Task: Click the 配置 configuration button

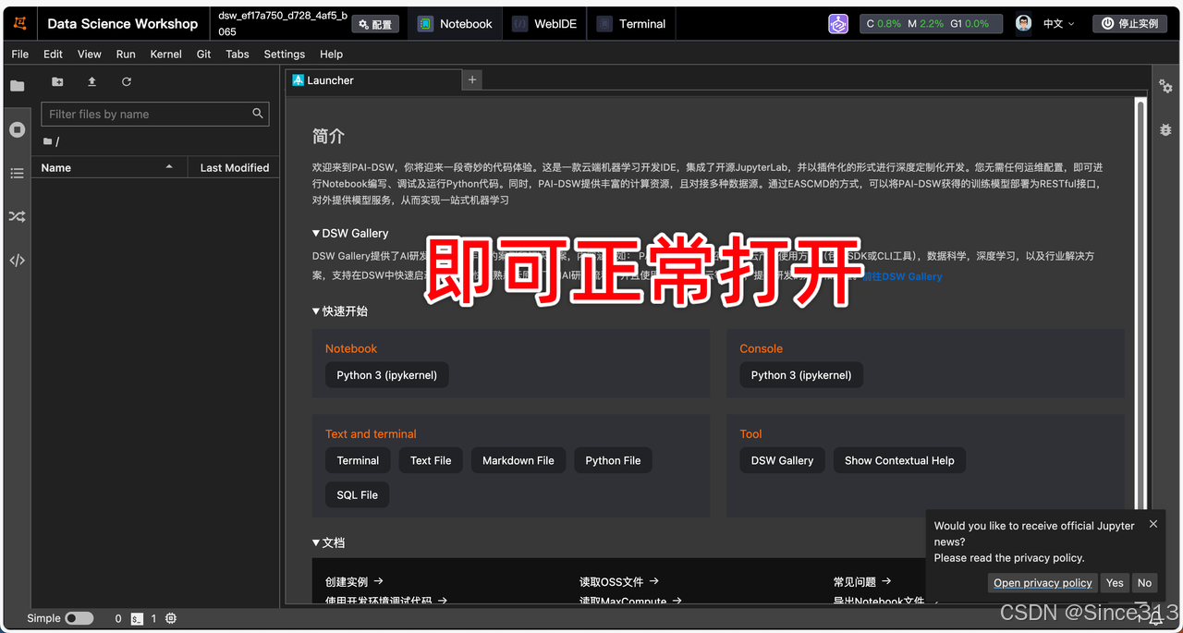Action: (375, 24)
